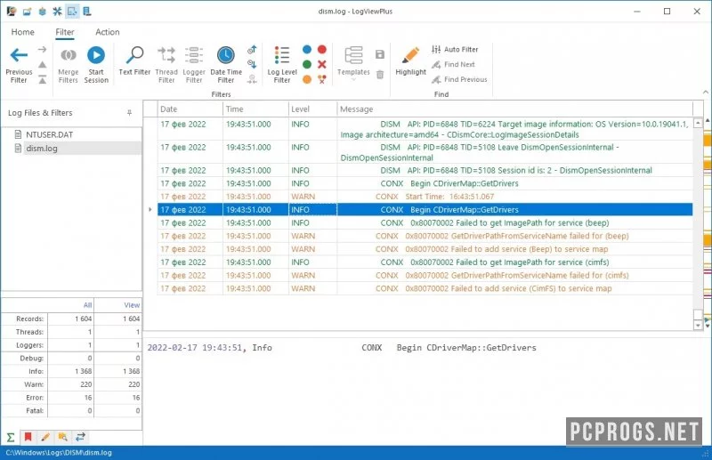712x460 pixels.
Task: Click the small forward arrow next to Previous Filter
Action: 42,49
